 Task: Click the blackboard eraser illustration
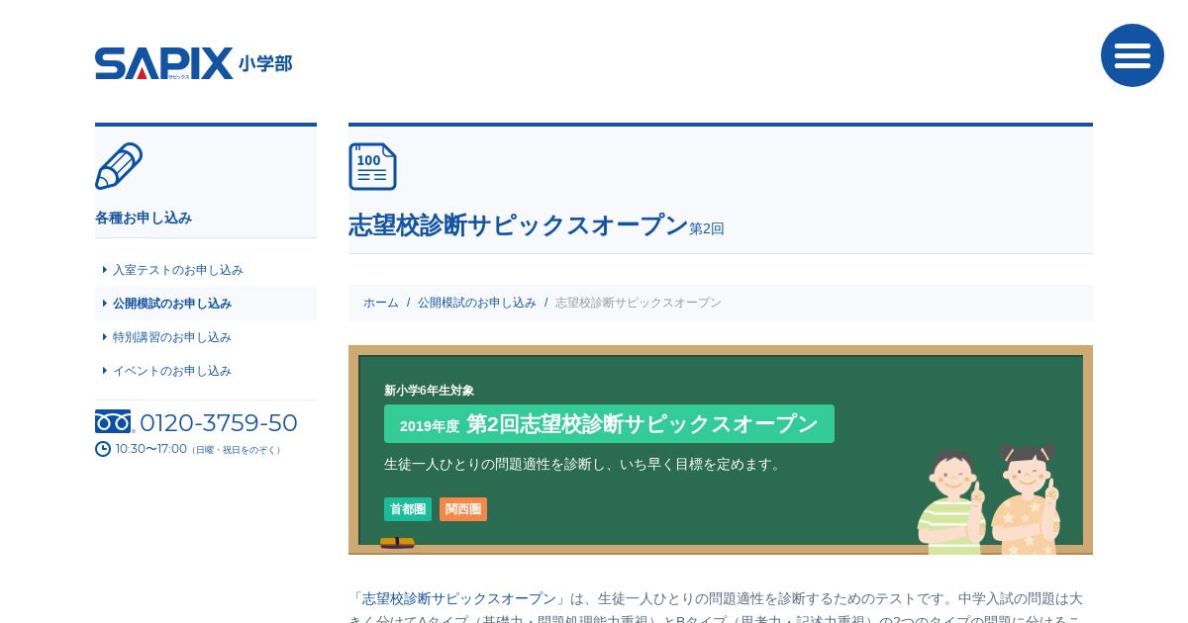tap(397, 543)
